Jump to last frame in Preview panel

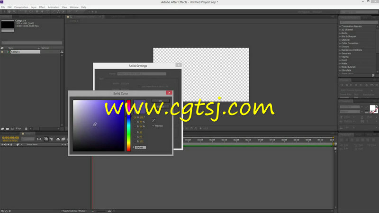pos(361,85)
